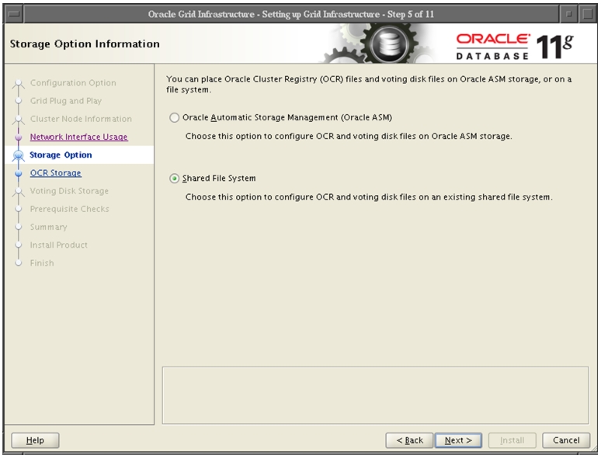
Task: Click the shared file system description text
Action: pyautogui.click(x=369, y=197)
